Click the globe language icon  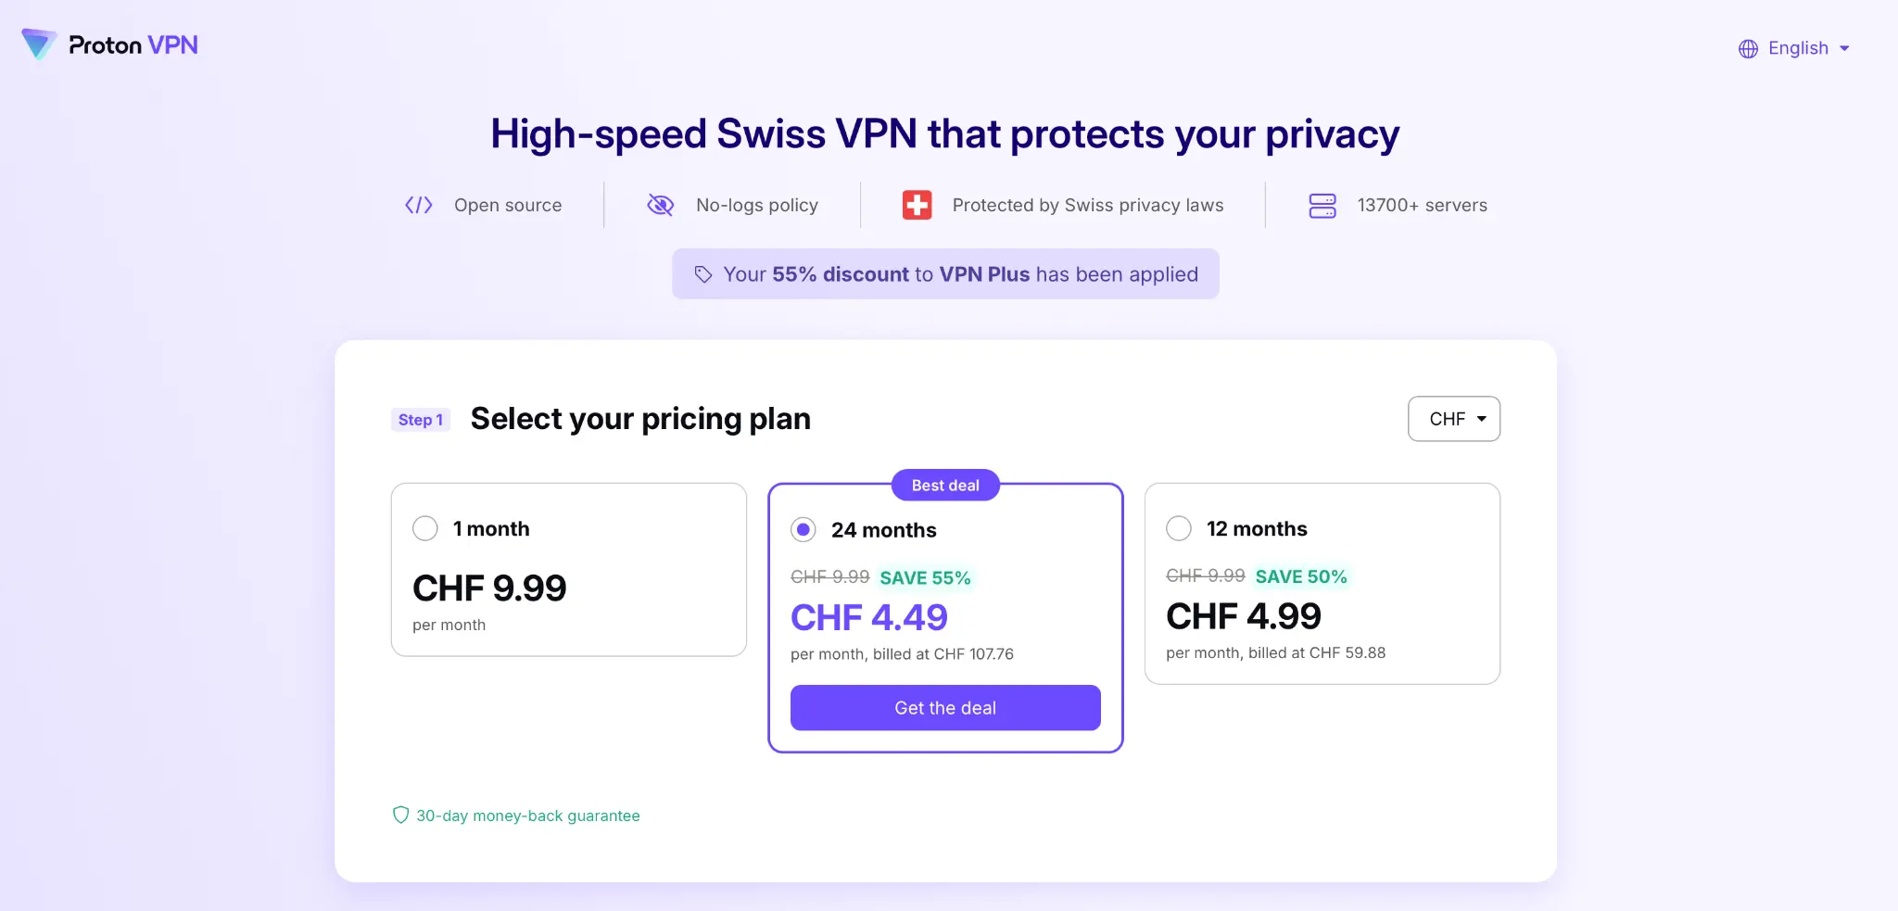1748,49
